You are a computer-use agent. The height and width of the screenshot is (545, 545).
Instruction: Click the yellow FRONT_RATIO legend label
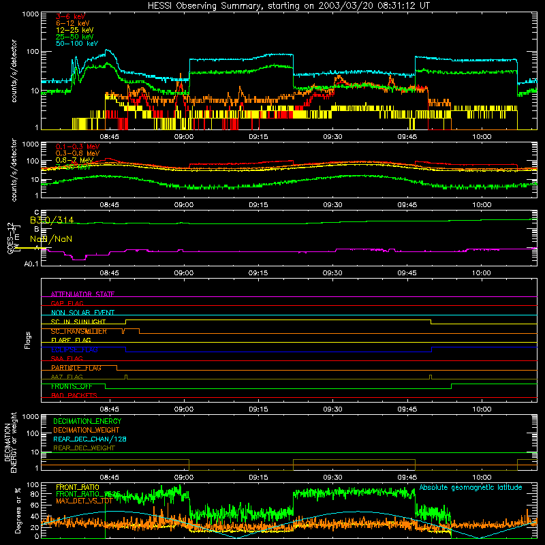[78, 487]
